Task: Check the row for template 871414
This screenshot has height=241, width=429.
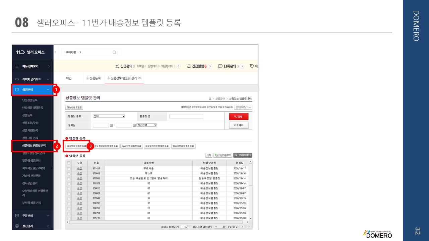Action: click(x=69, y=168)
